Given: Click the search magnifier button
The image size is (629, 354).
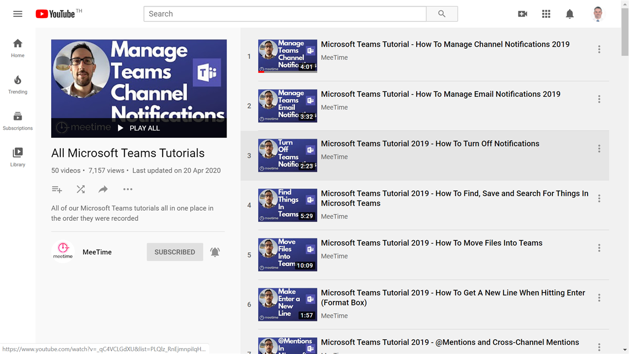Looking at the screenshot, I should point(442,14).
